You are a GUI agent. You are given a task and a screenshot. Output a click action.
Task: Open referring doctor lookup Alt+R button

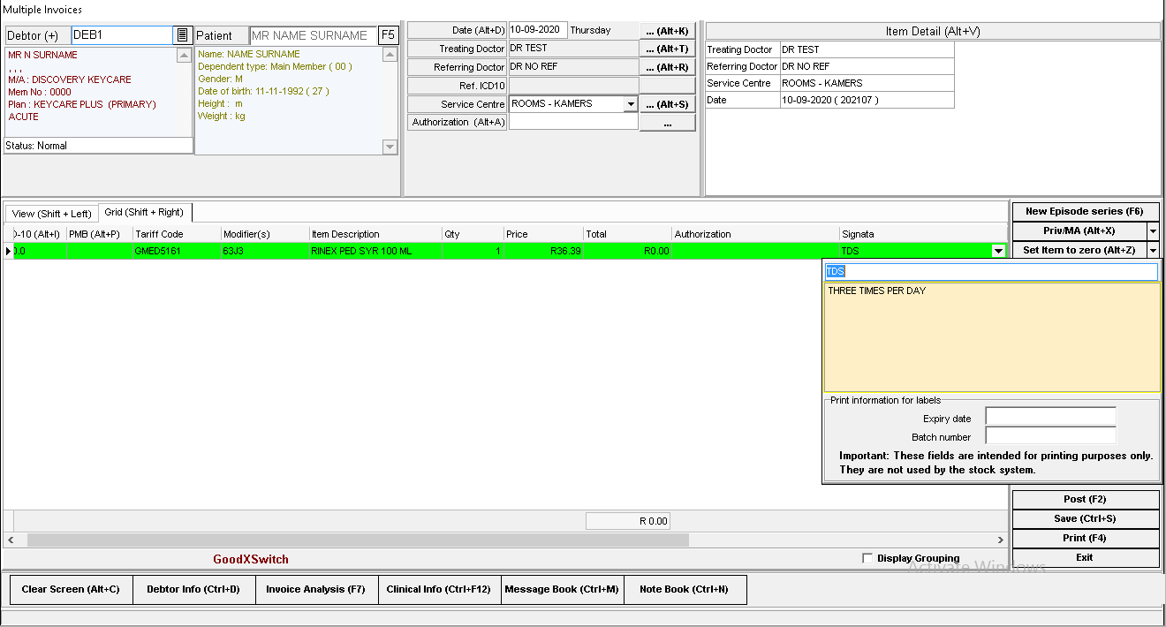667,68
